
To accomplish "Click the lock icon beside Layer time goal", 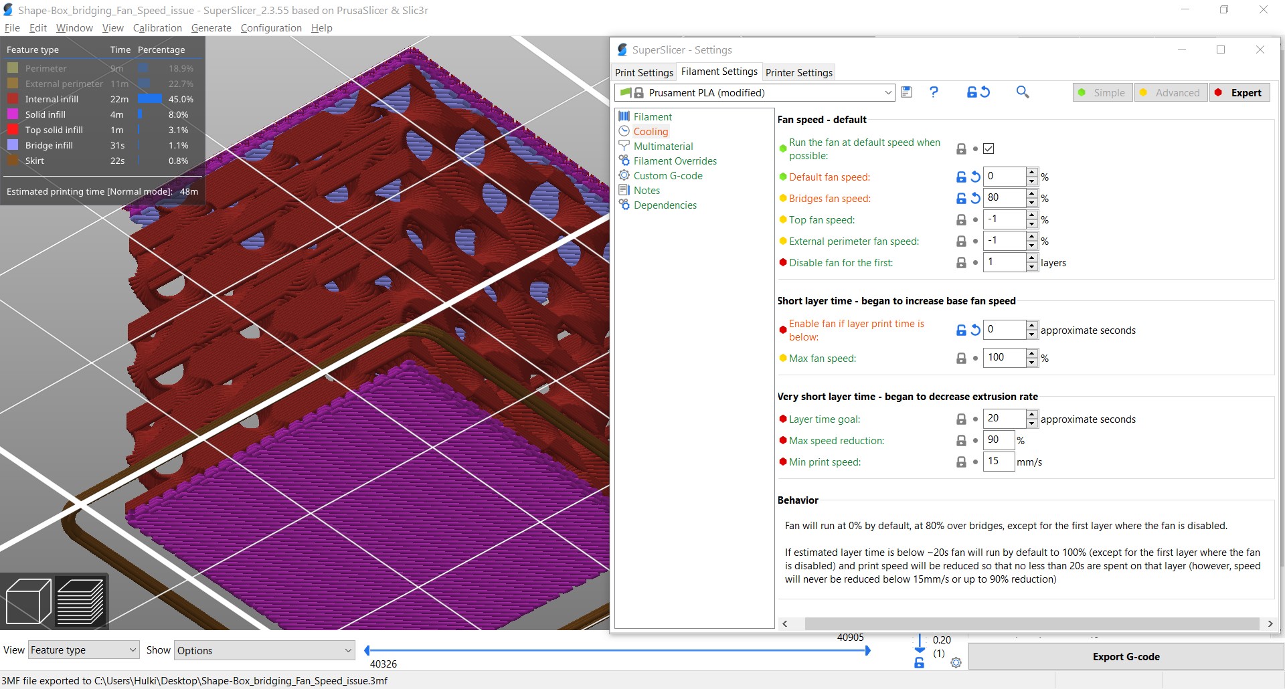I will (x=961, y=419).
